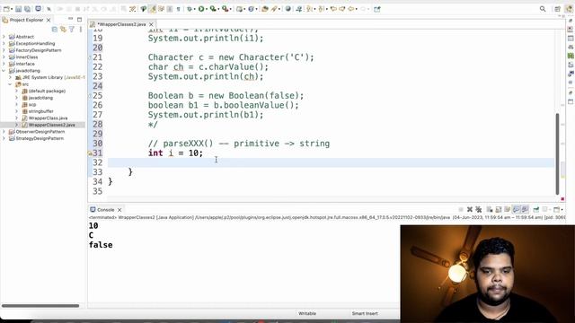Select the Console tab
The width and height of the screenshot is (575, 323).
pos(106,209)
